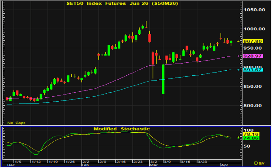Screen dimensions: 272x168
Task: Click the magenta arrow beside 928.97
Action: pos(238,56)
